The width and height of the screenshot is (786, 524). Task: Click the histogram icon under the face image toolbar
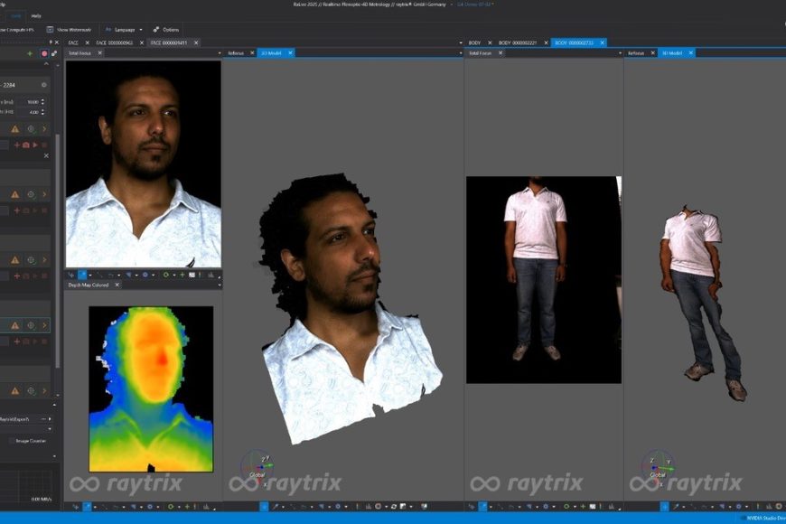211,274
